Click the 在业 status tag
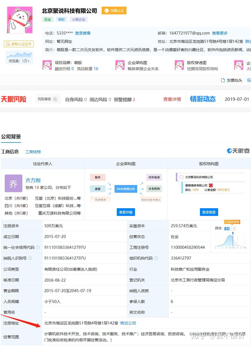 point(48,20)
